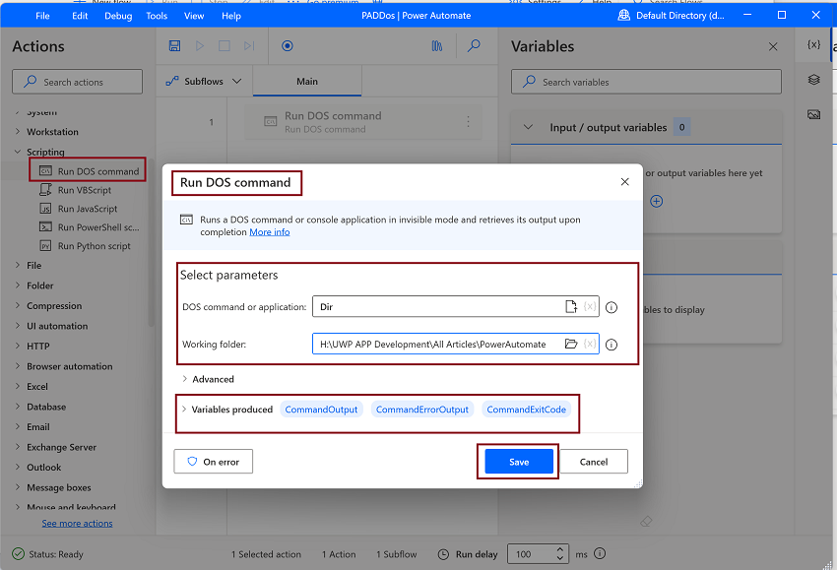The height and width of the screenshot is (570, 837).
Task: Click the Run flow play icon
Action: click(200, 46)
